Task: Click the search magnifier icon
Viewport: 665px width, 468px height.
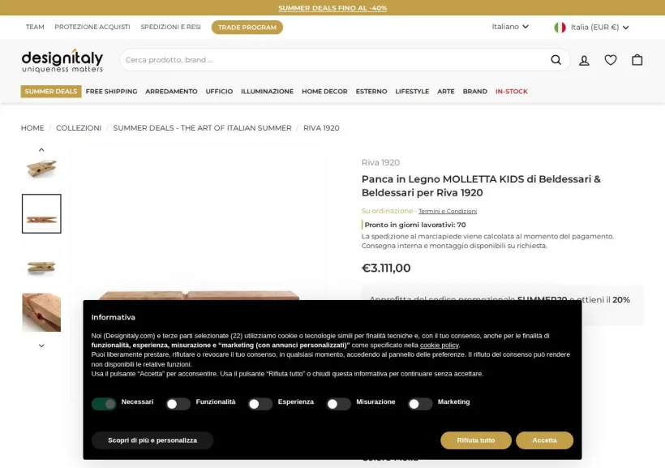Action: tap(556, 60)
